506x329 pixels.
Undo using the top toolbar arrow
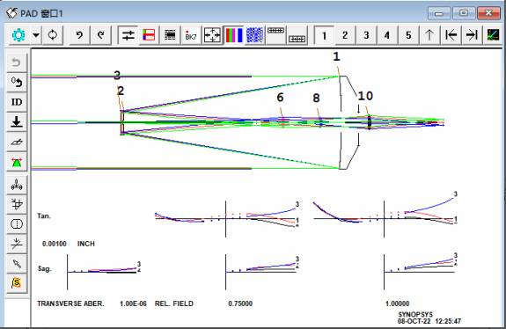79,35
